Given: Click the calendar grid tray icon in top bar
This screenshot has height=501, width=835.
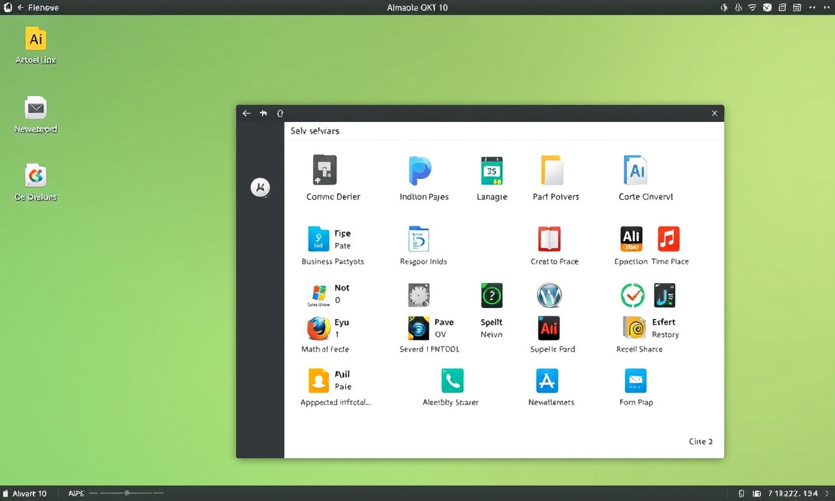Looking at the screenshot, I should tap(797, 8).
